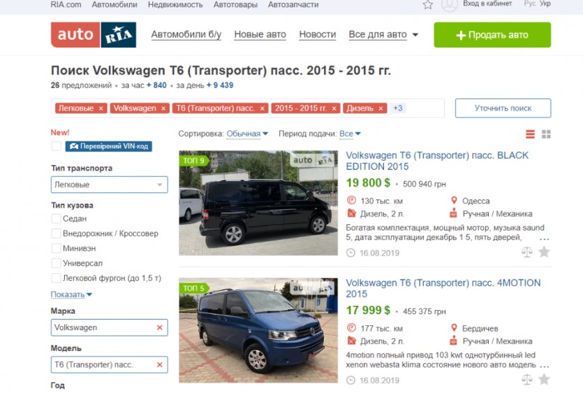Image resolution: width=583 pixels, height=393 pixels.
Task: Add 4MOTION listing to comparison scales
Action: 527,379
